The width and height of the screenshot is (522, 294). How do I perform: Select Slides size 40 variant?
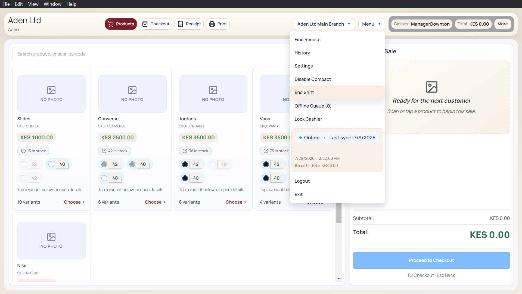tap(58, 164)
